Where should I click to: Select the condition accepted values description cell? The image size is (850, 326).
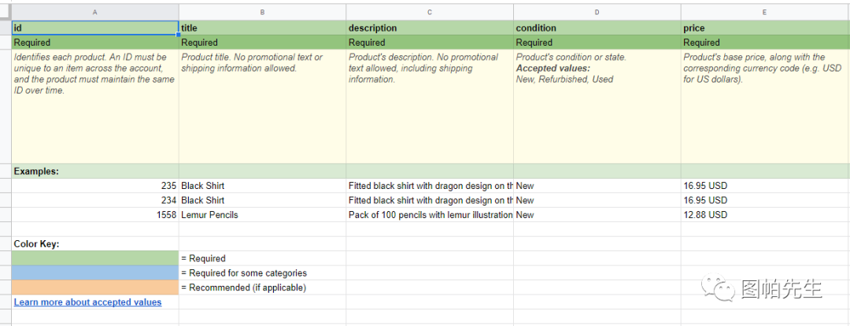597,107
